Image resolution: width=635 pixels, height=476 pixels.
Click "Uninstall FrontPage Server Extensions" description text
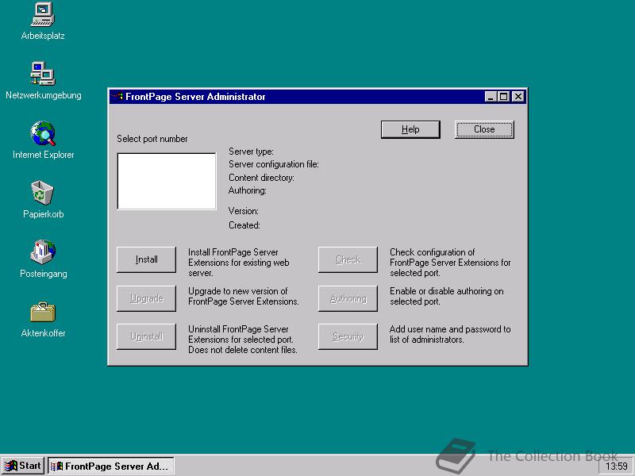pyautogui.click(x=243, y=340)
